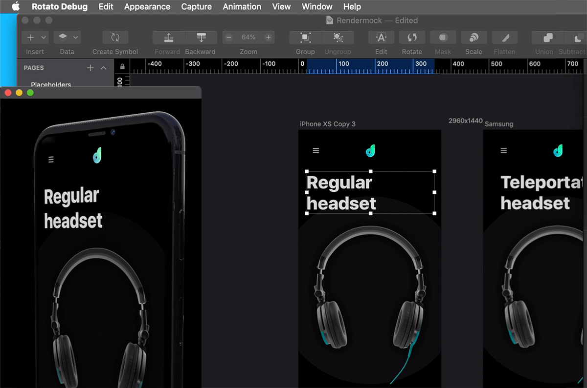Add a new page with the plus icon
The width and height of the screenshot is (587, 388).
(90, 68)
